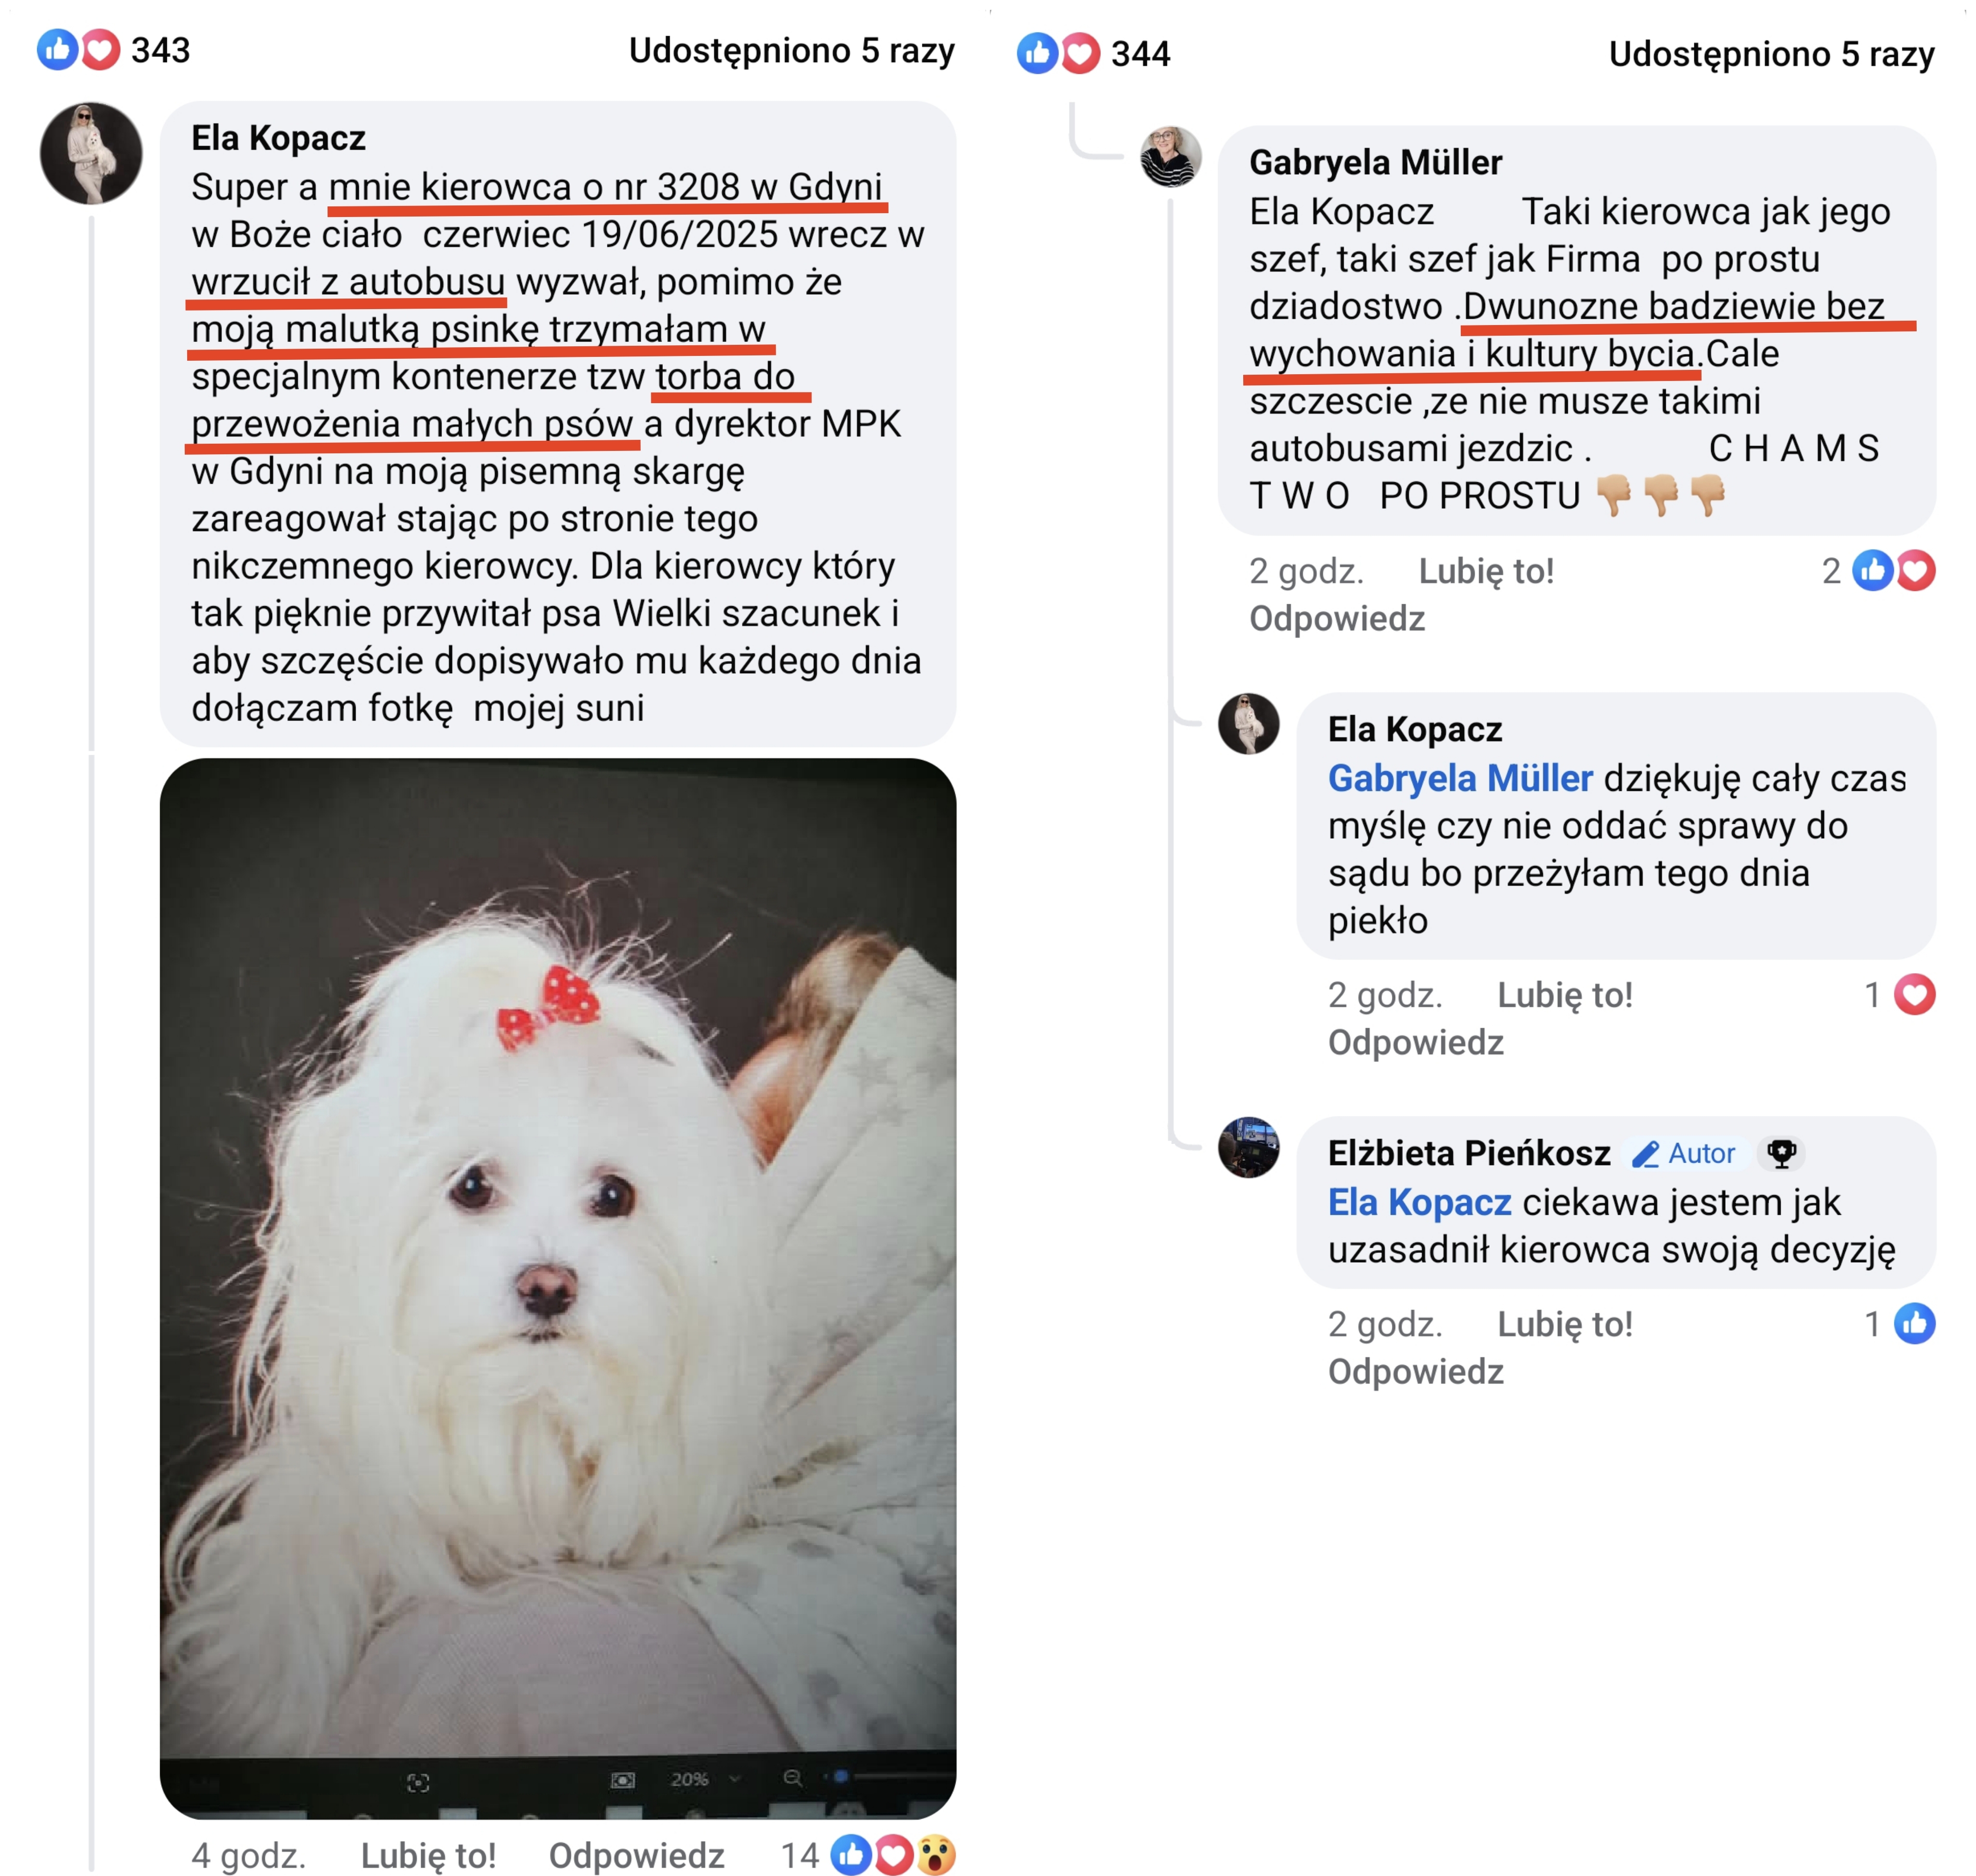Like Gabryela Müller's comment with Lubię to!
The height and width of the screenshot is (1876, 1976).
(1486, 572)
